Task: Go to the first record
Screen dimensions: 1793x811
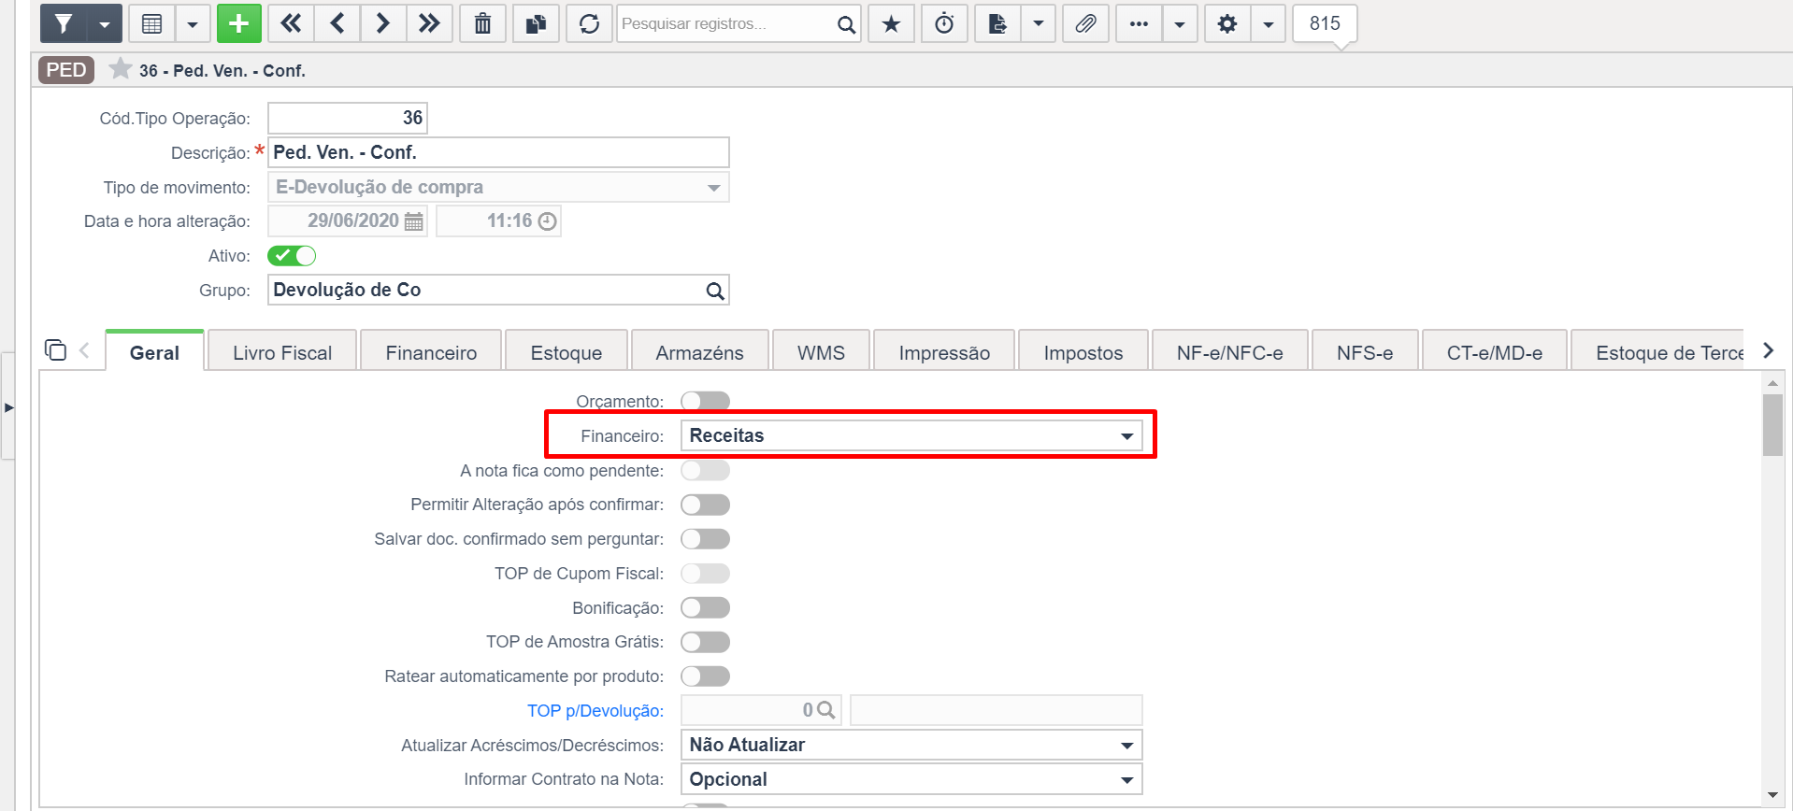Action: pyautogui.click(x=291, y=23)
